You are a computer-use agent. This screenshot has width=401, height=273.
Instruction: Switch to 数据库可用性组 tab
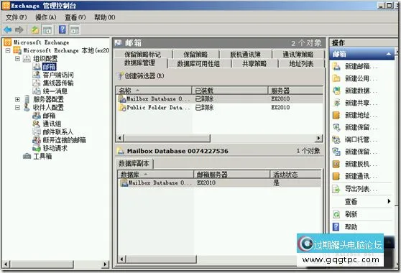199,64
